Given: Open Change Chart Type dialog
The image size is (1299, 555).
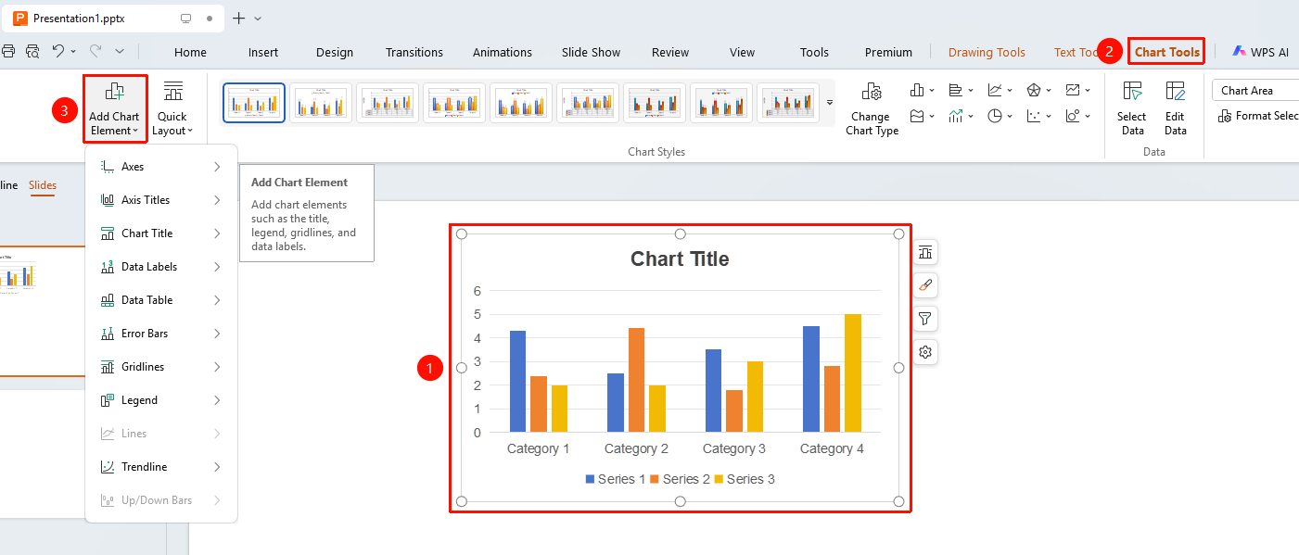Looking at the screenshot, I should [872, 108].
